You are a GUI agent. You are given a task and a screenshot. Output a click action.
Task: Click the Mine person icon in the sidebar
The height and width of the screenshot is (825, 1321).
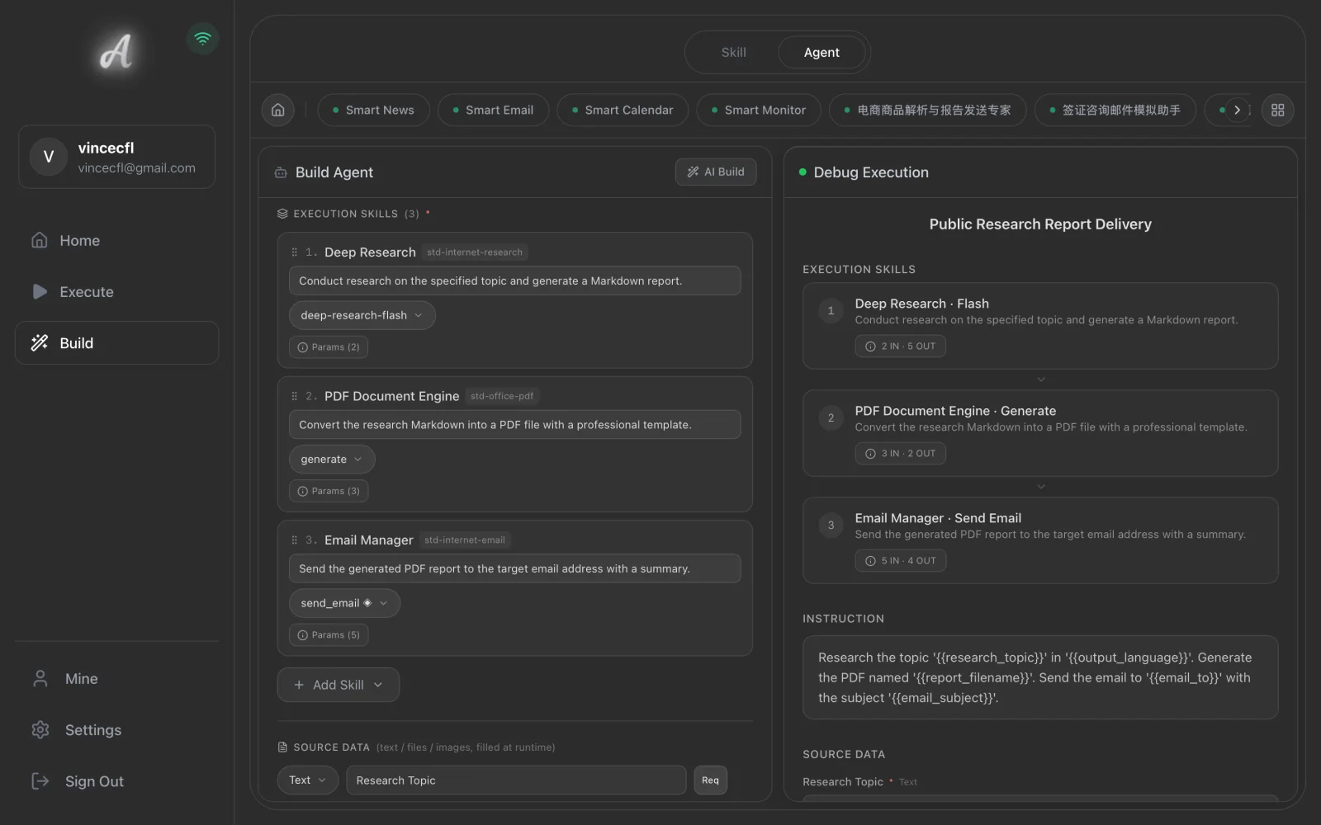click(40, 678)
